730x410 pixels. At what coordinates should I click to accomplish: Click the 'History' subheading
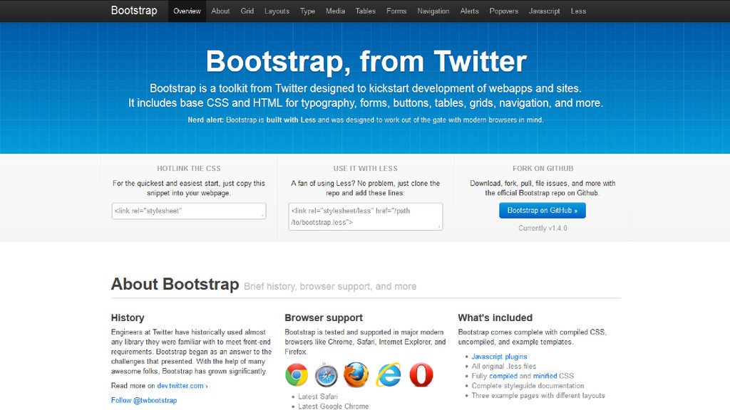tap(128, 318)
